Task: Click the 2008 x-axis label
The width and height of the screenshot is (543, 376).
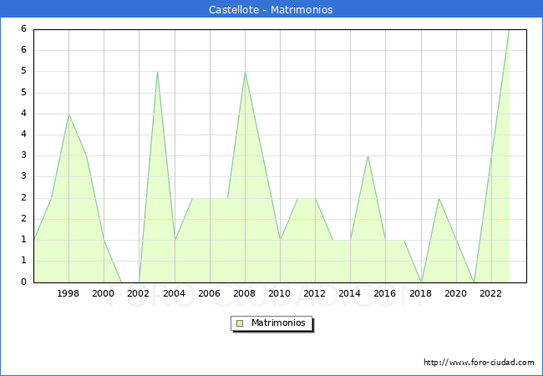Action: (x=245, y=293)
